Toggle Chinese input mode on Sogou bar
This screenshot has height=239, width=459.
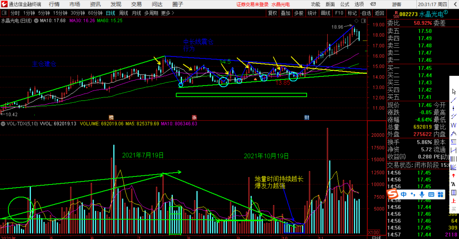[404, 195]
